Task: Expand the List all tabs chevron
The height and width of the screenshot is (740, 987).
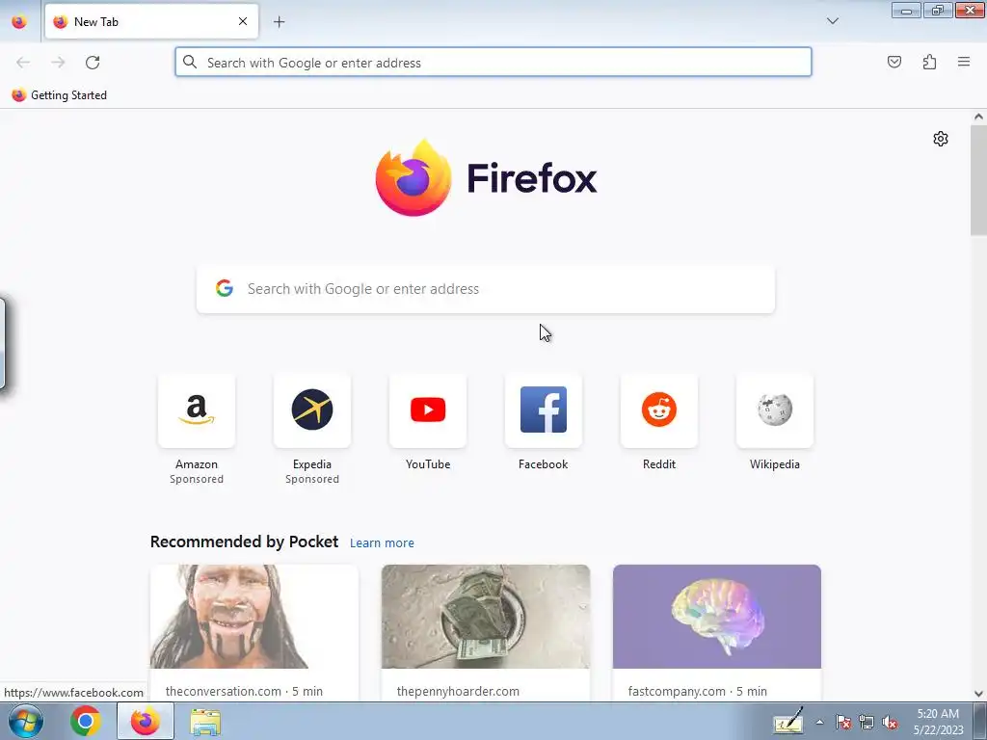Action: (832, 21)
